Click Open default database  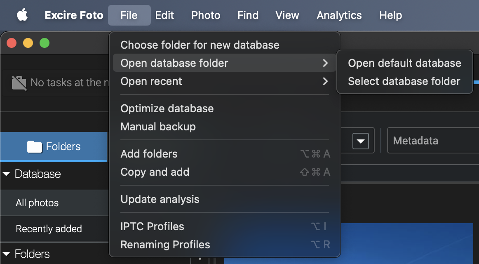[x=404, y=63]
